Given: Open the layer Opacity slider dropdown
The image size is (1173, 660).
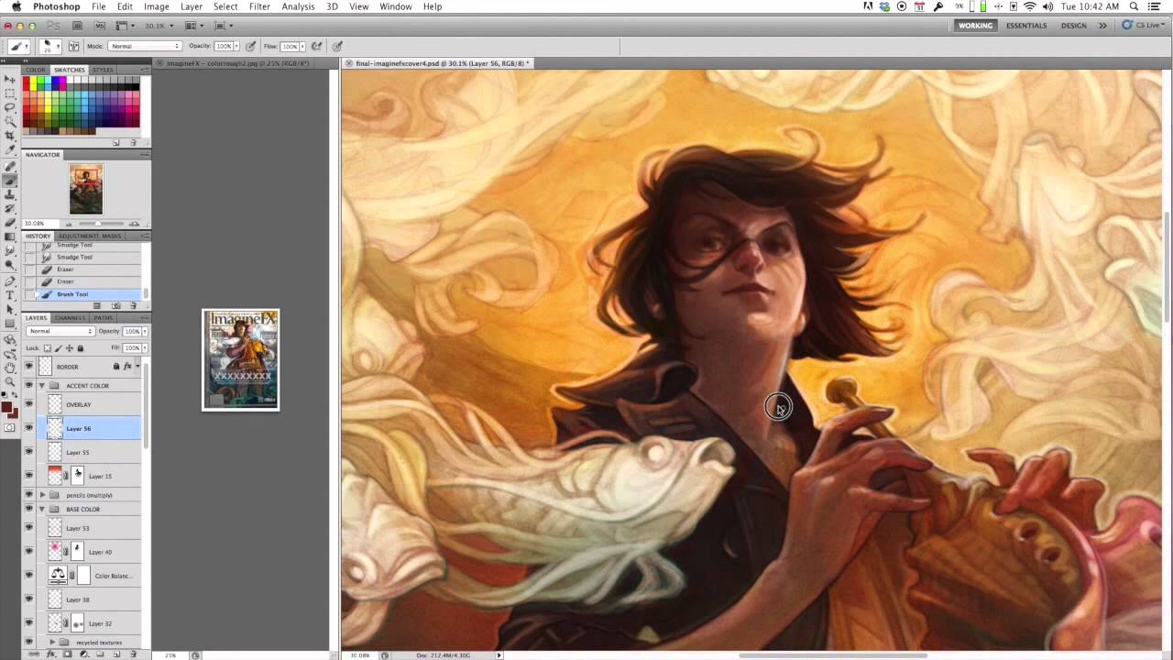Looking at the screenshot, I should [x=144, y=331].
